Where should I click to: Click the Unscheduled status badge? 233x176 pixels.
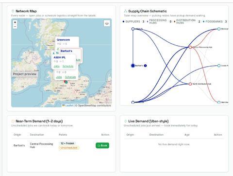point(69,148)
